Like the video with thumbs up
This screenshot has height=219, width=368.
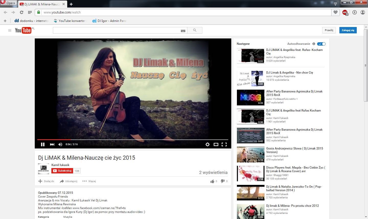pyautogui.click(x=212, y=181)
